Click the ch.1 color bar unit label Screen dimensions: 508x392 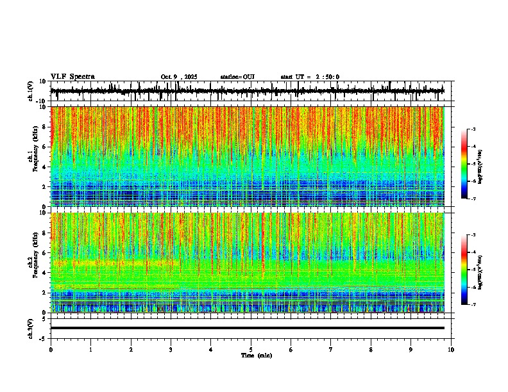[480, 167]
